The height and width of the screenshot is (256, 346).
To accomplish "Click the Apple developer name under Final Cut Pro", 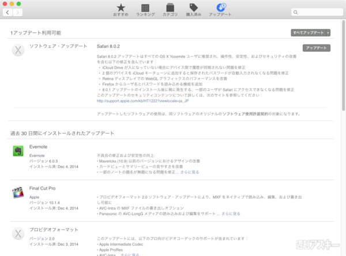I will click(34, 197).
